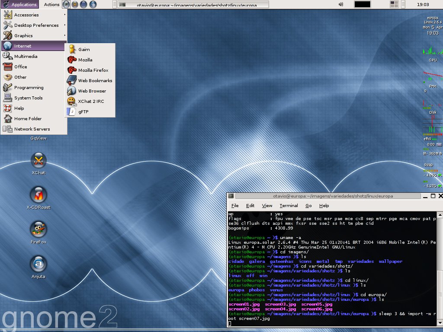Screen dimensions: 443x332
Task: Open the terminal View menu
Action: [267, 205]
